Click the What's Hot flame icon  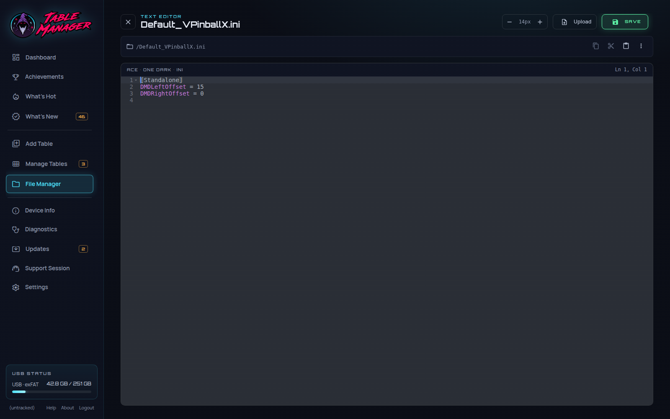click(16, 96)
